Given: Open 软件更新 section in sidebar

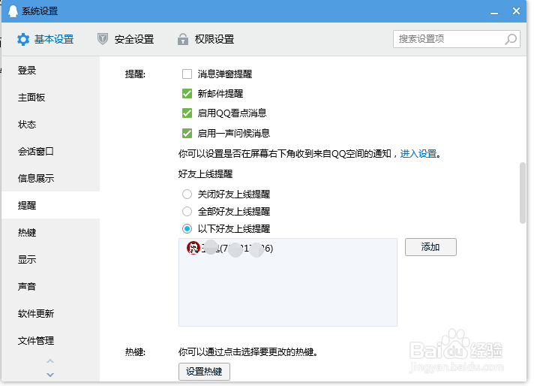Looking at the screenshot, I should click(x=51, y=313).
